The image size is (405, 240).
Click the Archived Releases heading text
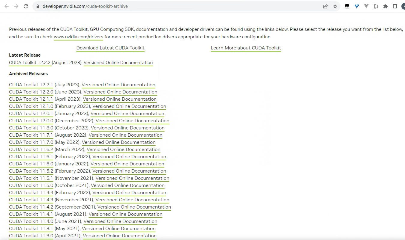coord(28,74)
